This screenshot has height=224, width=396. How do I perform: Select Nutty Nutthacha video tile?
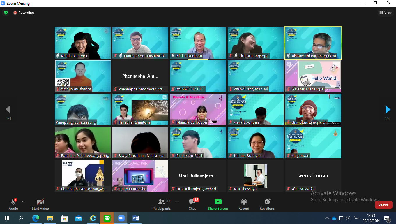pyautogui.click(x=140, y=176)
